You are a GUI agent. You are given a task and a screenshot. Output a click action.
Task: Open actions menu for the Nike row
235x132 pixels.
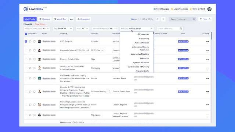[x=208, y=59]
